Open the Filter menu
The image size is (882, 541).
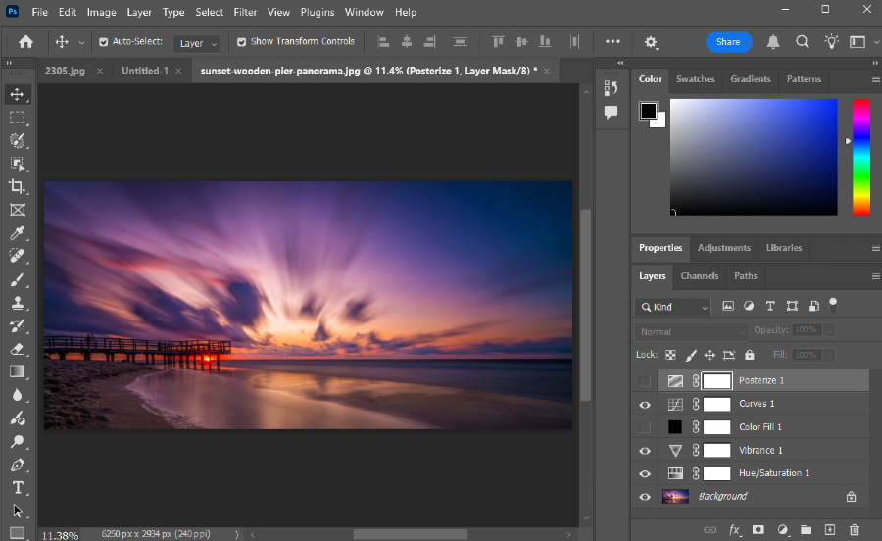coord(245,13)
